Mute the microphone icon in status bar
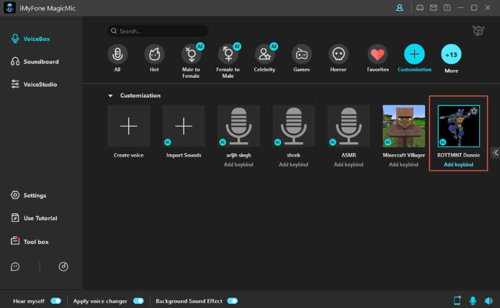 click(x=473, y=300)
